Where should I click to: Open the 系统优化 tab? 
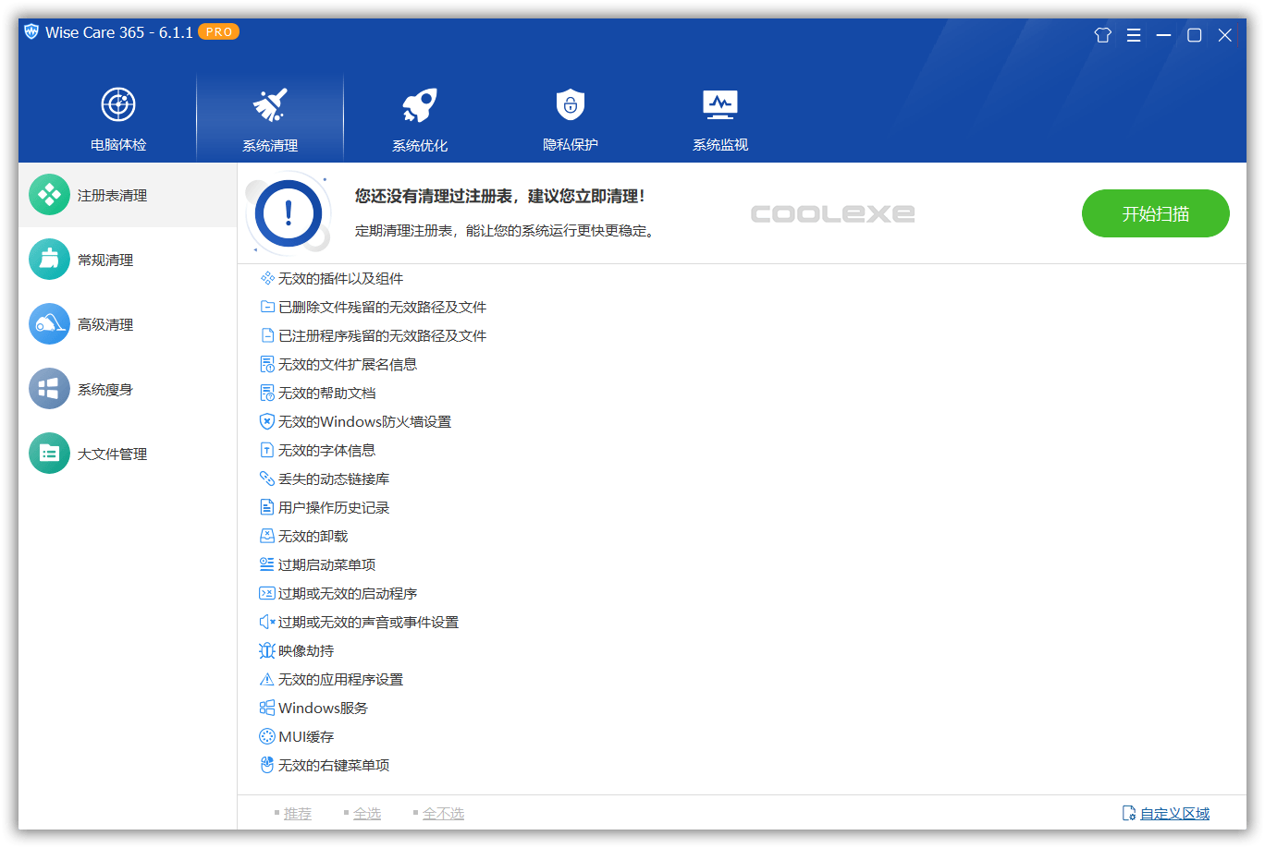pos(420,118)
